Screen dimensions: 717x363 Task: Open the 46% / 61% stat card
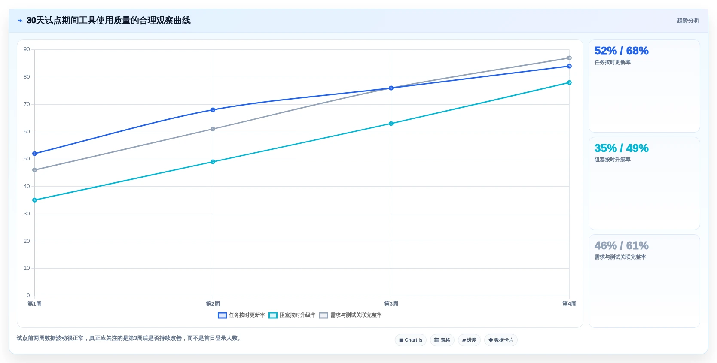(x=644, y=281)
